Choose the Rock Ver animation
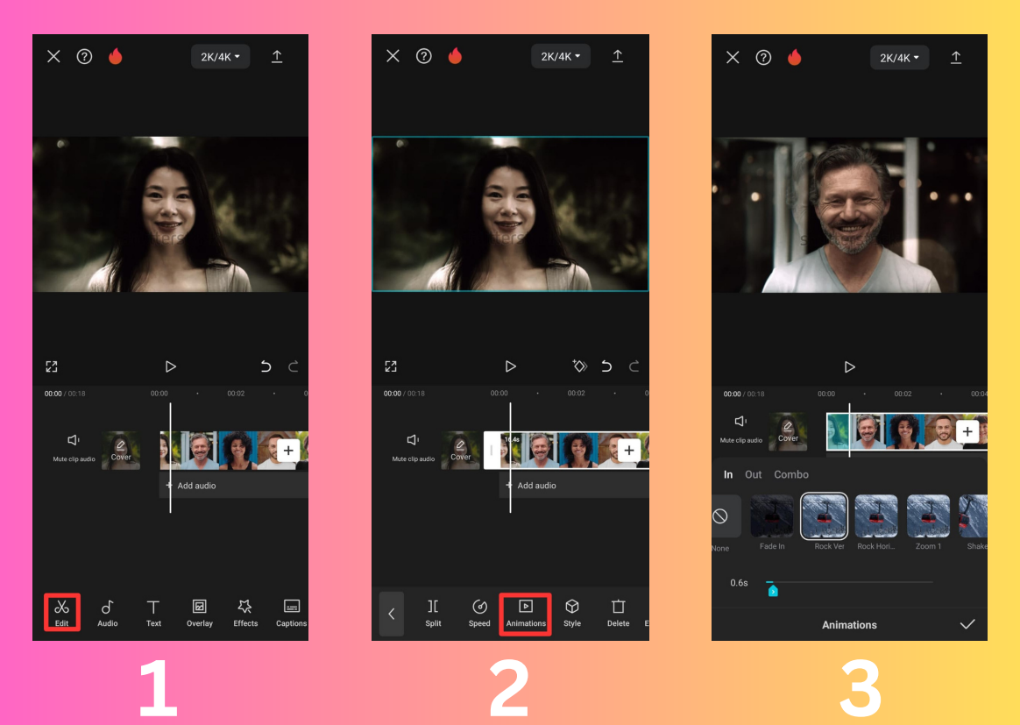Viewport: 1020px width, 725px height. click(x=825, y=522)
